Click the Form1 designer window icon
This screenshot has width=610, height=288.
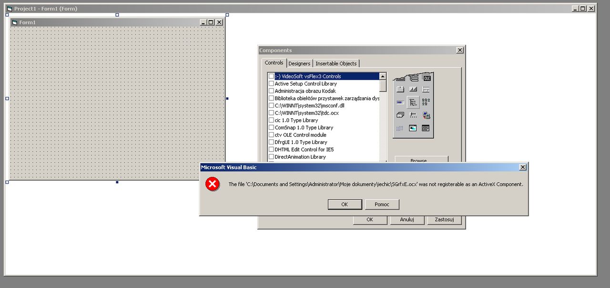pyautogui.click(x=15, y=22)
